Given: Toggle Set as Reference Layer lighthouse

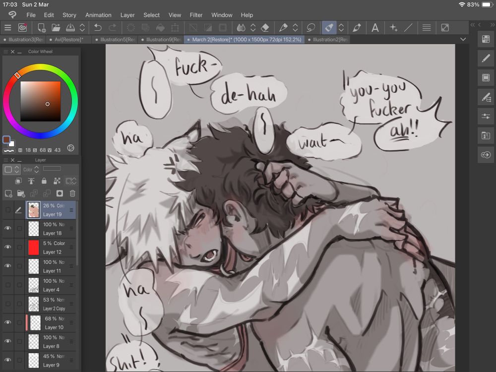Looking at the screenshot, I should point(31,181).
